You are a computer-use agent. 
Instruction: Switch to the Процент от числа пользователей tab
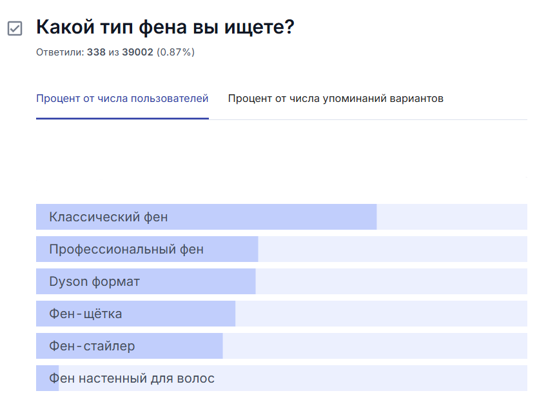pyautogui.click(x=122, y=99)
